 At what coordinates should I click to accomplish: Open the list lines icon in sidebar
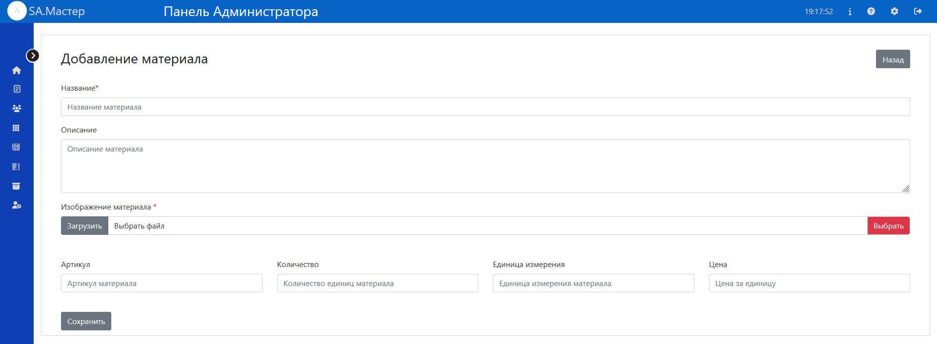click(x=16, y=167)
